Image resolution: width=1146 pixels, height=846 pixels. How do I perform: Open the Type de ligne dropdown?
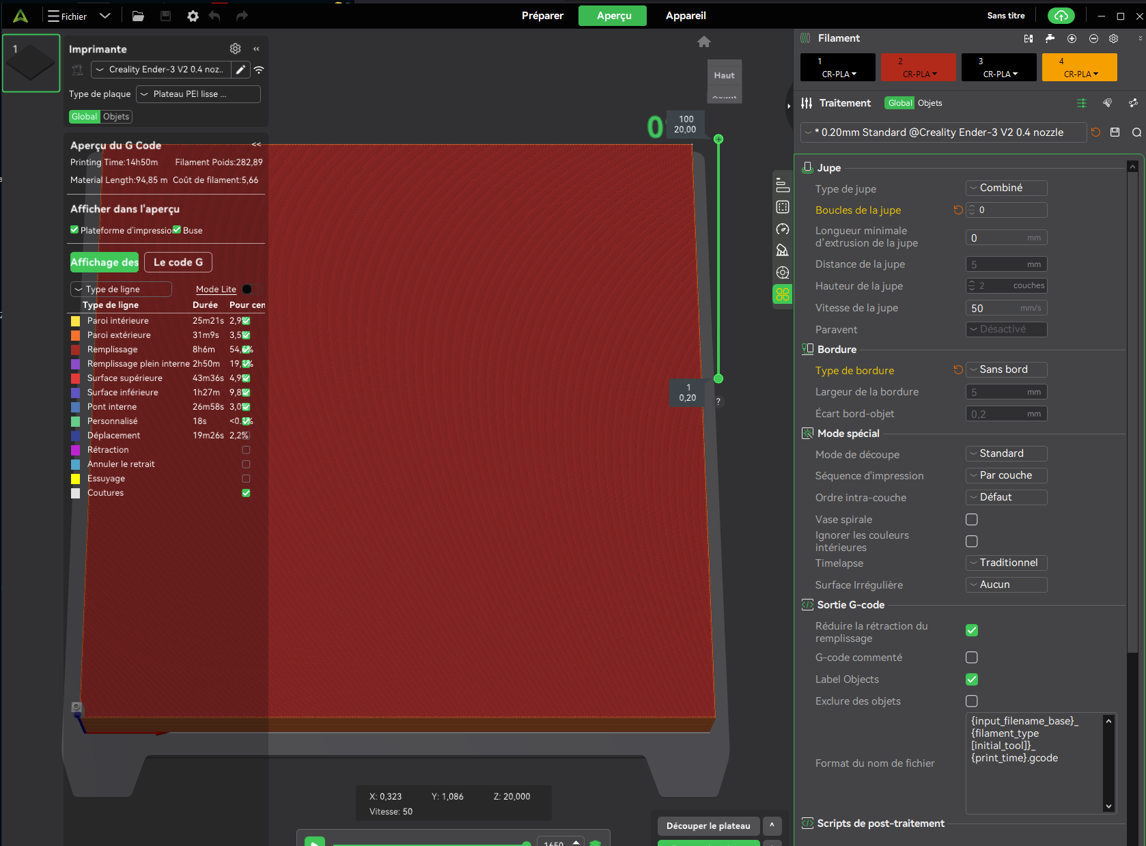click(121, 290)
